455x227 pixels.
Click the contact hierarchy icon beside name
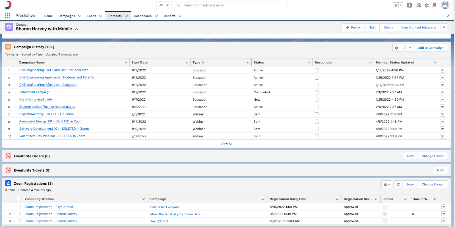coord(76,29)
